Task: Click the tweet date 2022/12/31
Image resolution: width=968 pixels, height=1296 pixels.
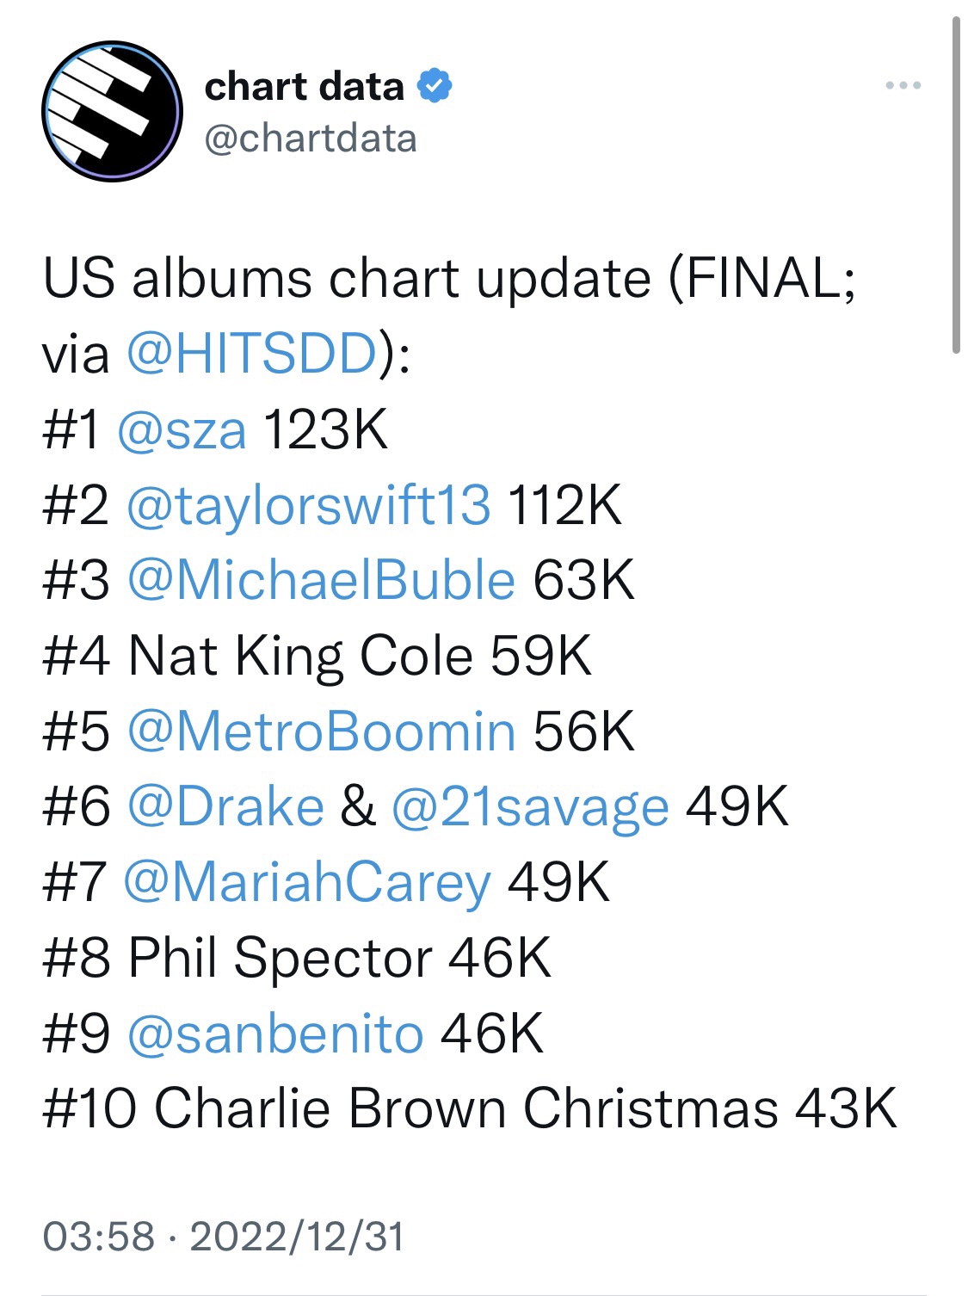Action: click(297, 1237)
